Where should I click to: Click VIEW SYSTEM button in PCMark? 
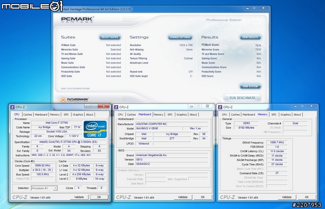point(250,86)
